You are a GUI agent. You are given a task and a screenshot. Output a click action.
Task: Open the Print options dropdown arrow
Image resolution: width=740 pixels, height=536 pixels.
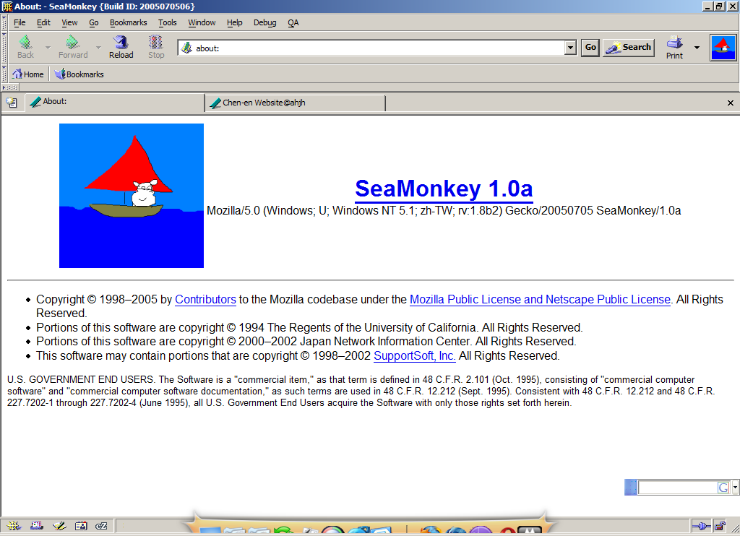click(697, 48)
